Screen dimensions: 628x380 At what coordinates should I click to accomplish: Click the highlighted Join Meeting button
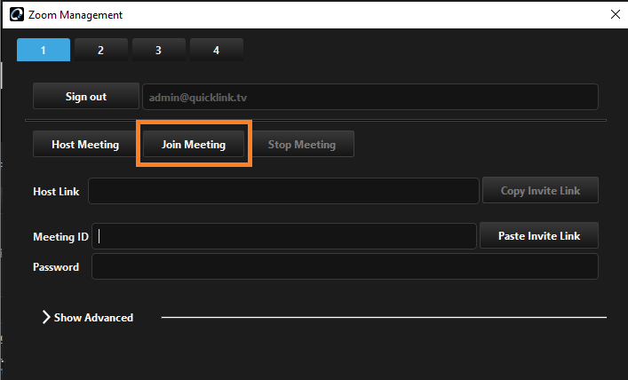point(194,145)
